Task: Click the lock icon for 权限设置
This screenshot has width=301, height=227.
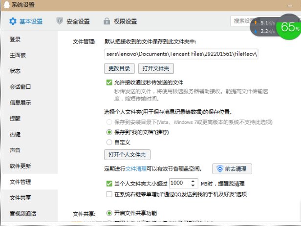Action: point(107,21)
